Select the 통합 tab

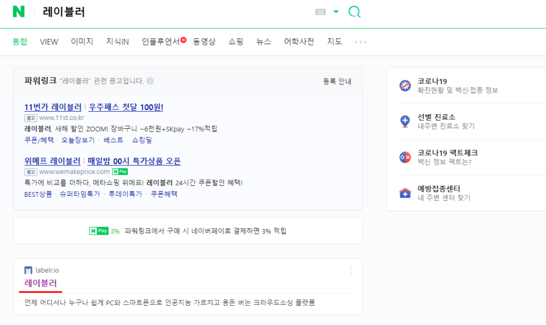[x=20, y=42]
